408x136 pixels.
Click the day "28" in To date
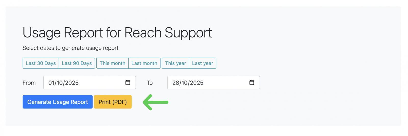tap(176, 83)
